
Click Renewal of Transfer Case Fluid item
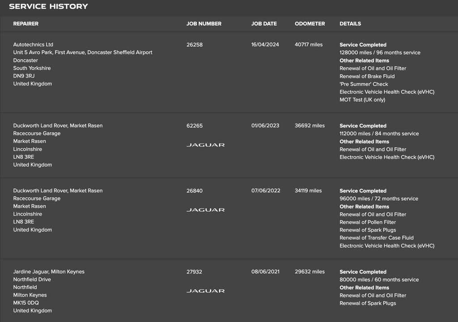377,237
